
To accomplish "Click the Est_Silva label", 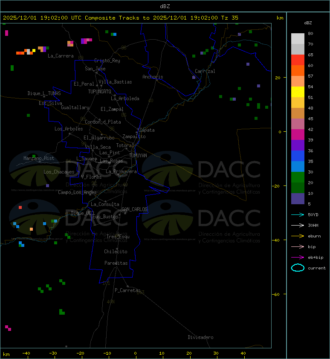I will click(50, 103).
